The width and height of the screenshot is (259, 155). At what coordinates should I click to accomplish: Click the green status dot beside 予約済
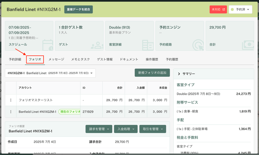pos(232,9)
